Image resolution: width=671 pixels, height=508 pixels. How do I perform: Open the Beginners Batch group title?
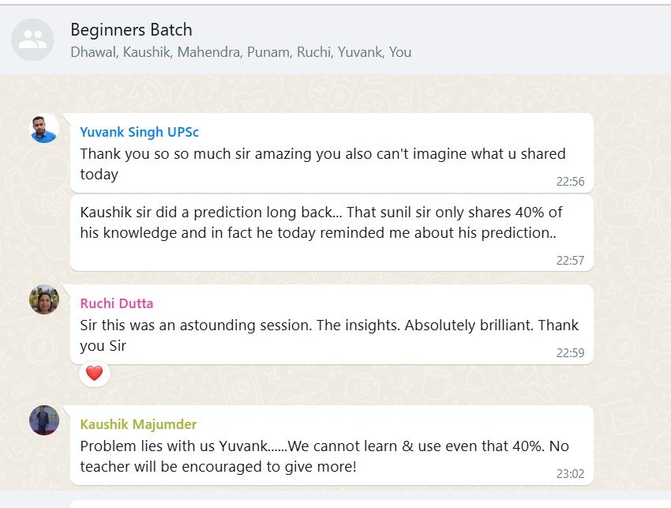pos(131,29)
